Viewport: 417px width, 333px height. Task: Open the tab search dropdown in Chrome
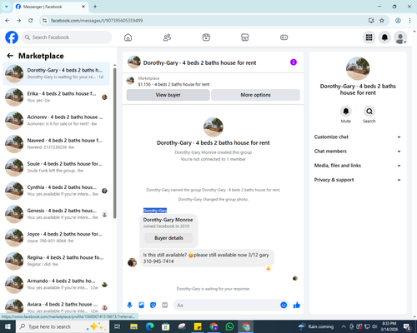(x=7, y=7)
